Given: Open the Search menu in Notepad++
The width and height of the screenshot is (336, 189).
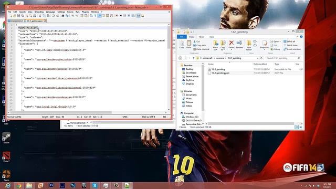Looking at the screenshot, I should (x=23, y=12).
